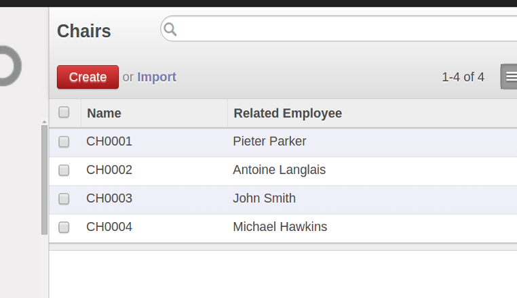Switch to list view icon
Screen dimensions: 517x298
[x=509, y=77]
